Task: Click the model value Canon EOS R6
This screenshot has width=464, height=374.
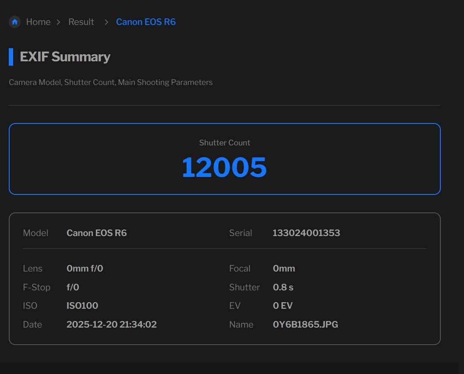Action: click(96, 233)
